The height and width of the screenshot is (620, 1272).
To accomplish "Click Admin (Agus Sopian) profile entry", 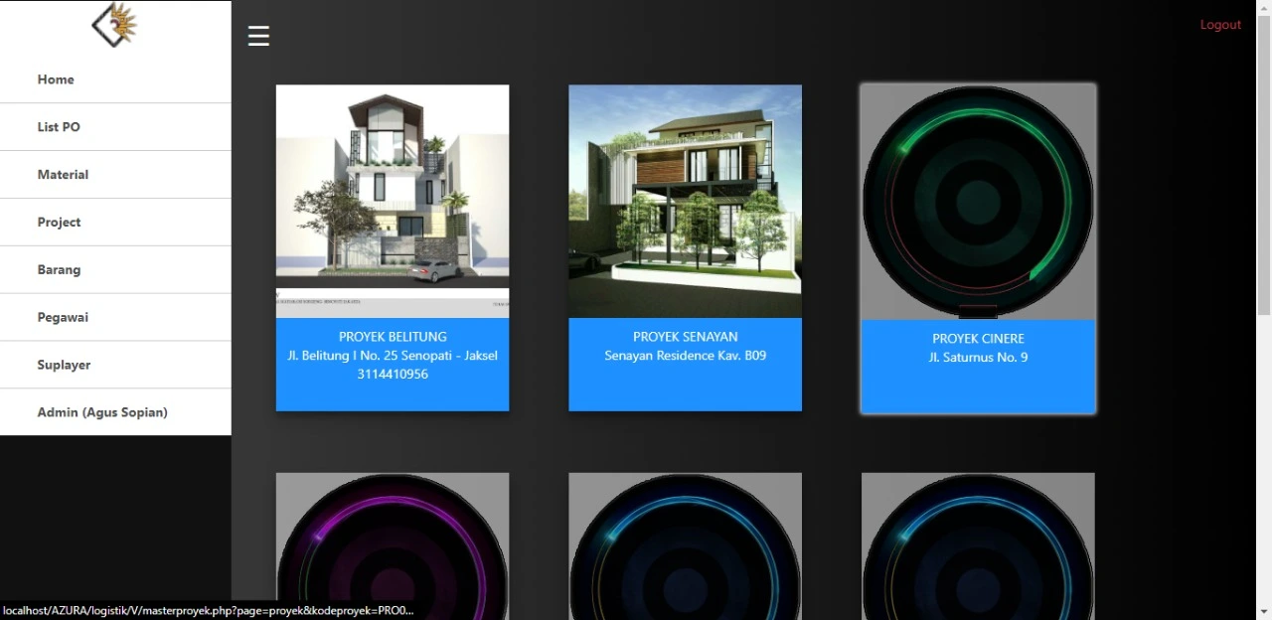I will (102, 412).
